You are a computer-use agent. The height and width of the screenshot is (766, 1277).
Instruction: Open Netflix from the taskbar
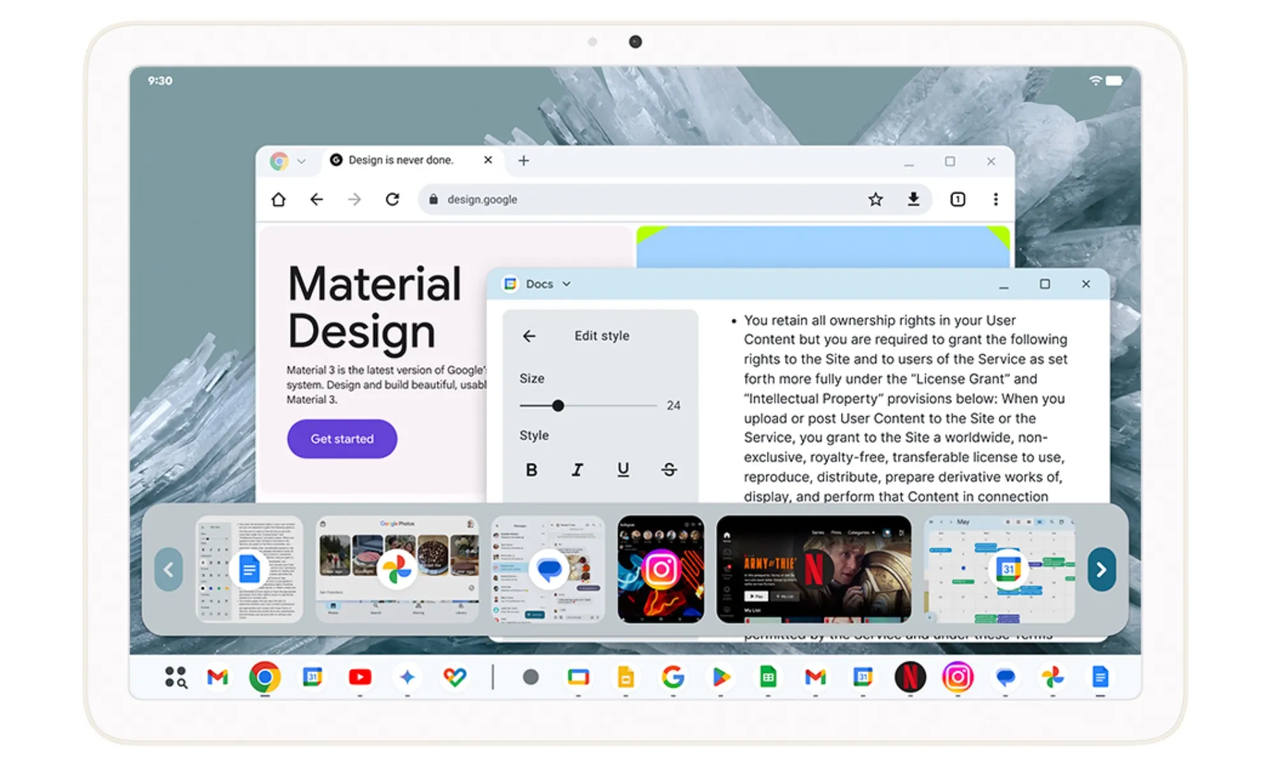pos(910,677)
